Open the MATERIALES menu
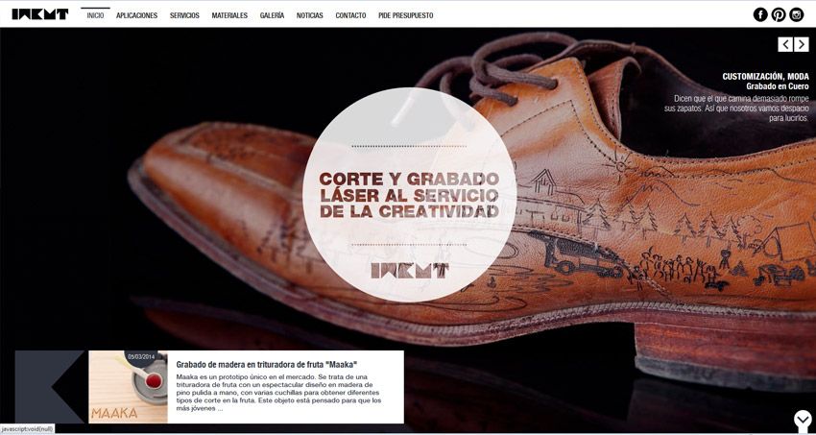This screenshot has width=816, height=435. pos(229,15)
